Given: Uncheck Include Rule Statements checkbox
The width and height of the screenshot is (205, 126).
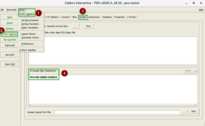Looking at the screenshot, I should pyautogui.click(x=31, y=71).
